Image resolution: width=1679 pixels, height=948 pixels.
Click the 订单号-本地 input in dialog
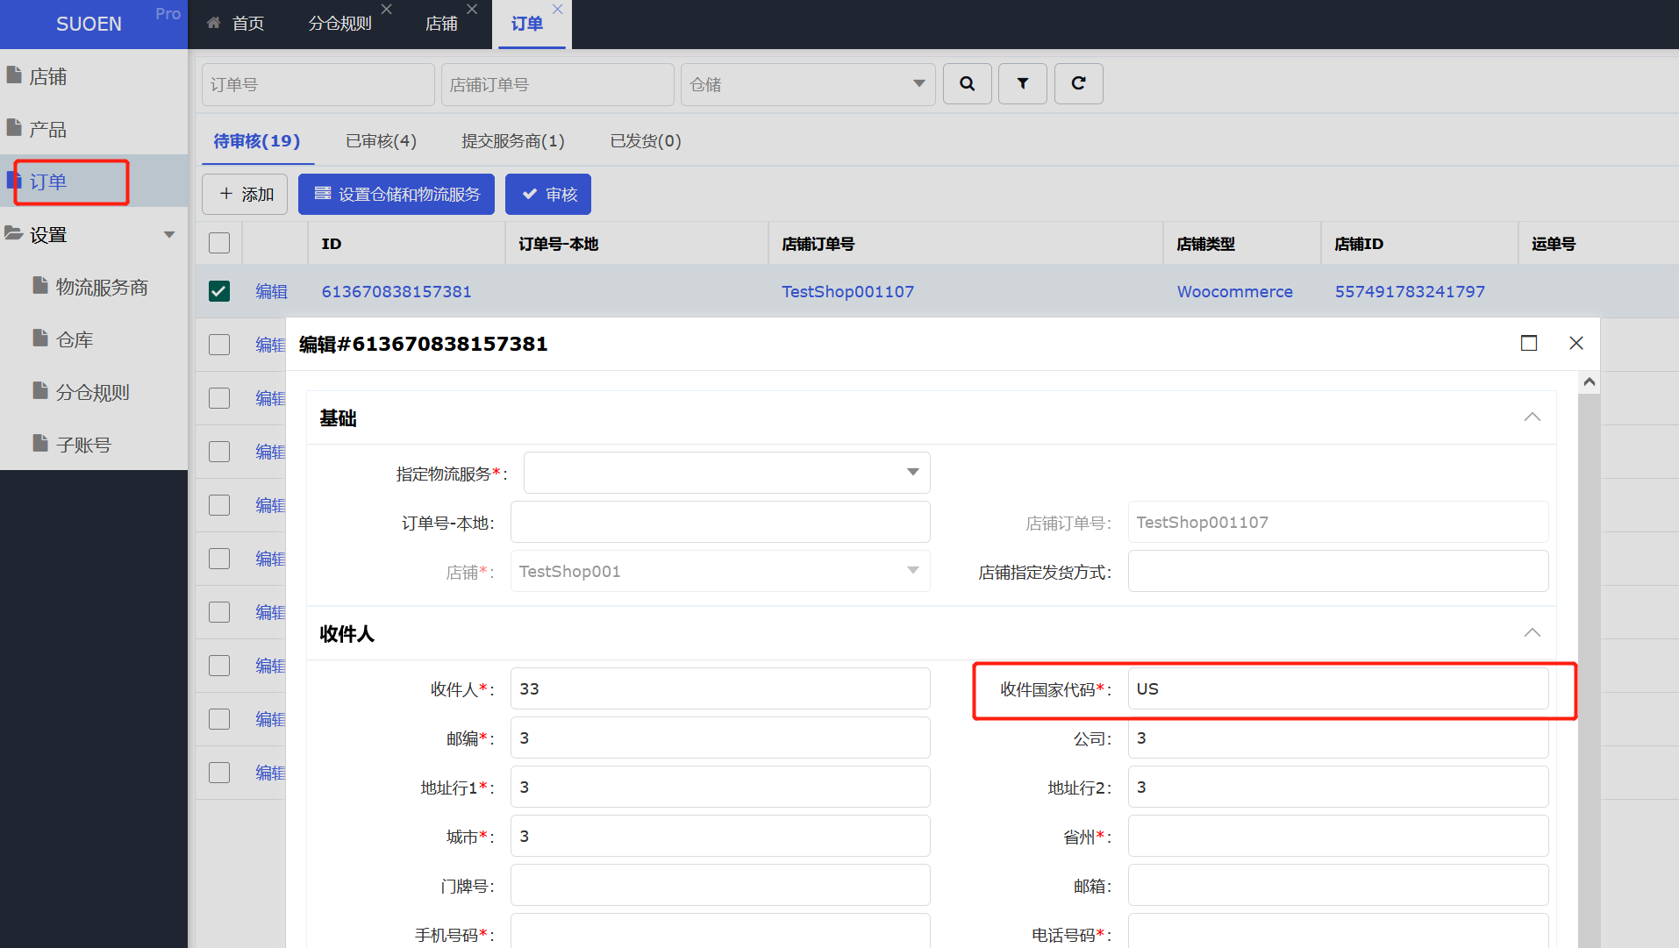[720, 522]
